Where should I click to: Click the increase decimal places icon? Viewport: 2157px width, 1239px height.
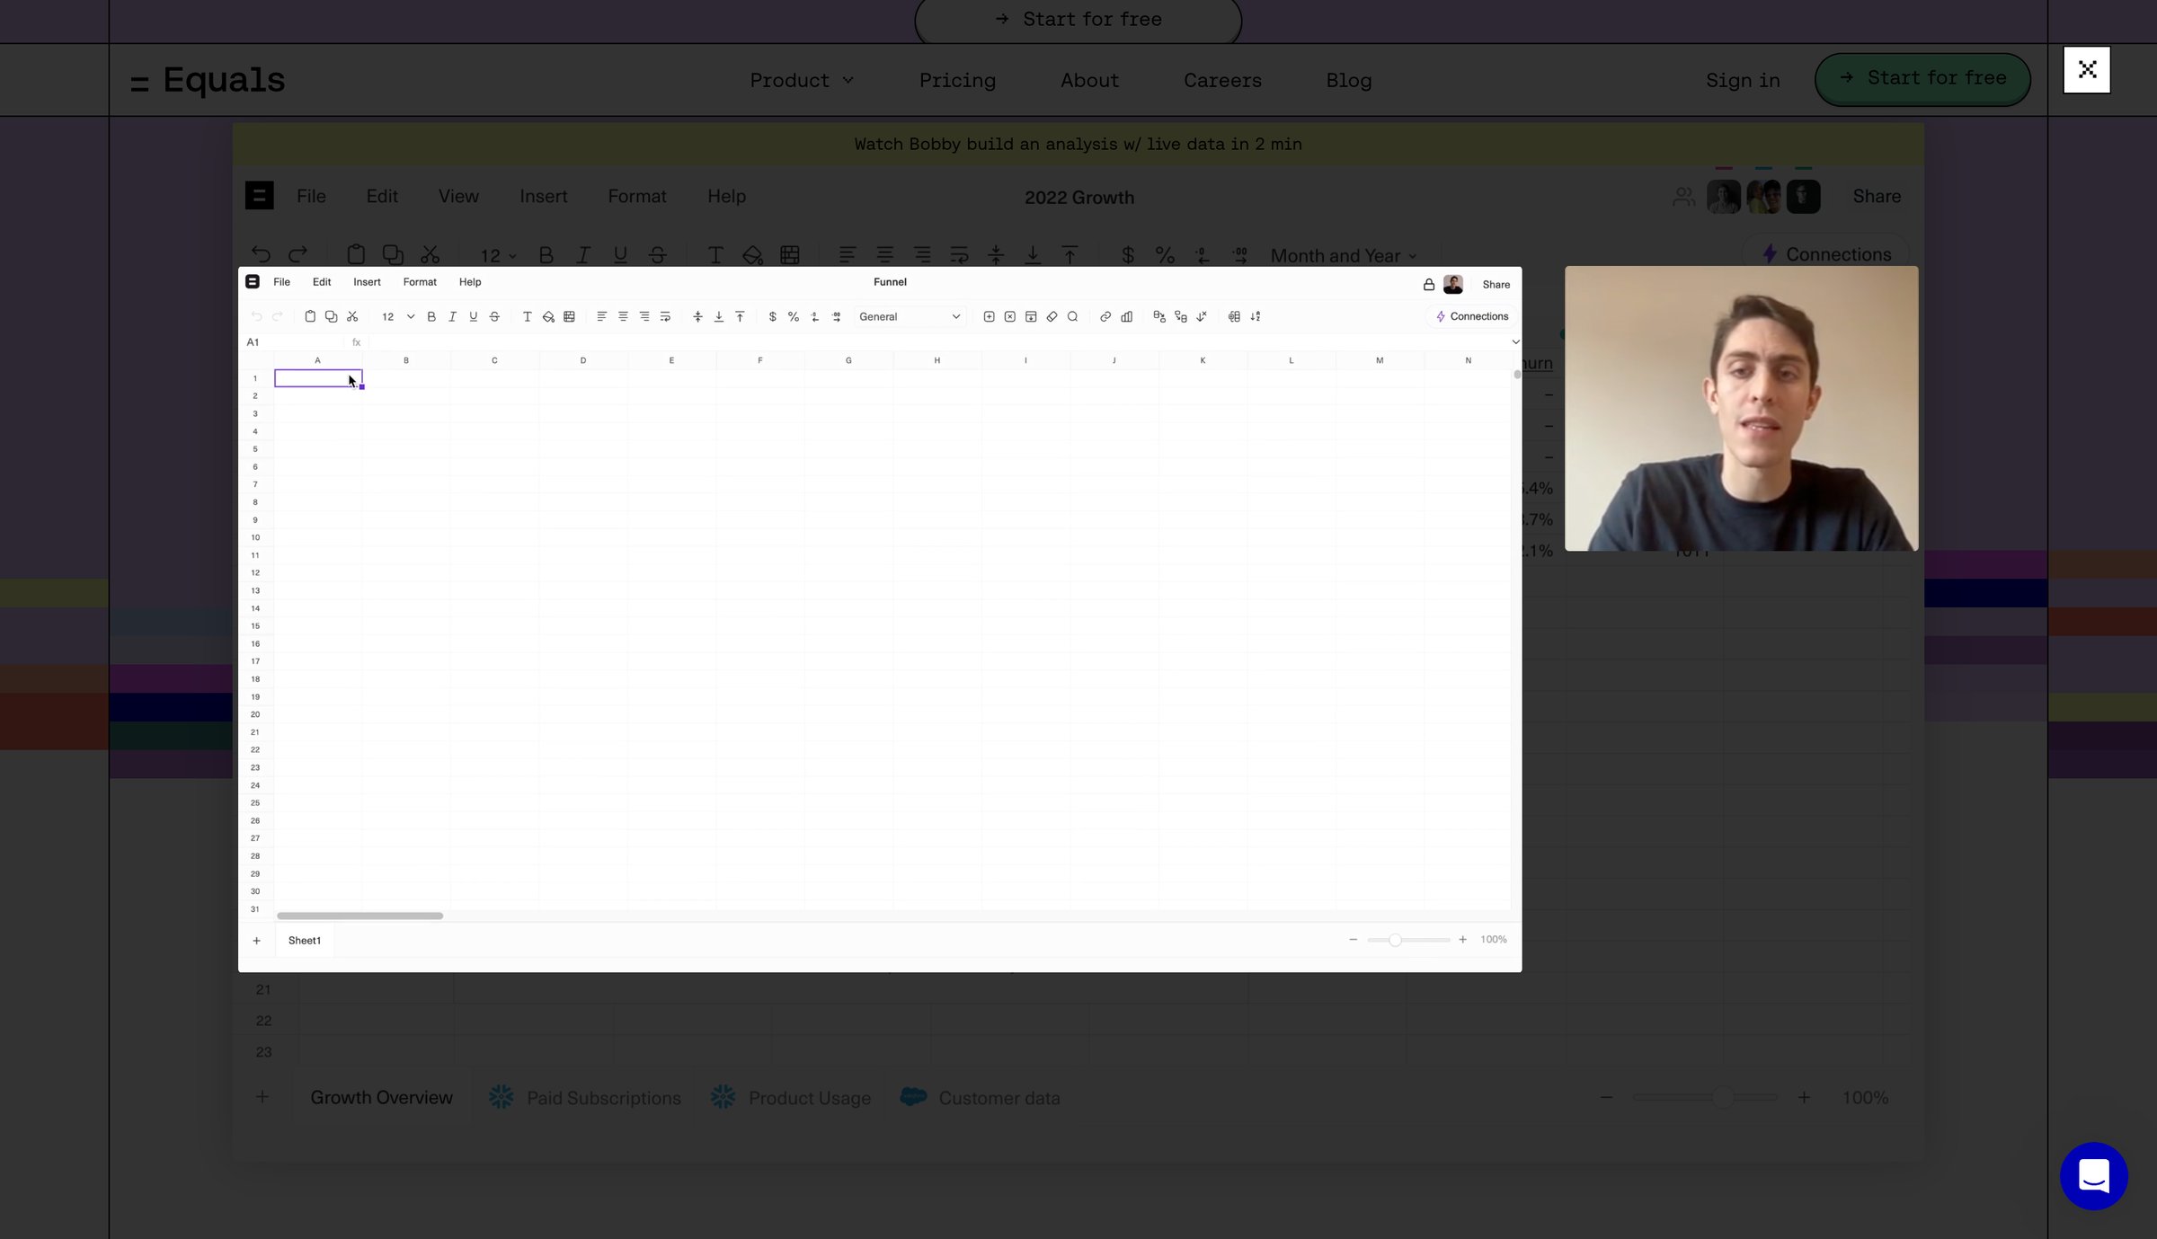point(837,316)
